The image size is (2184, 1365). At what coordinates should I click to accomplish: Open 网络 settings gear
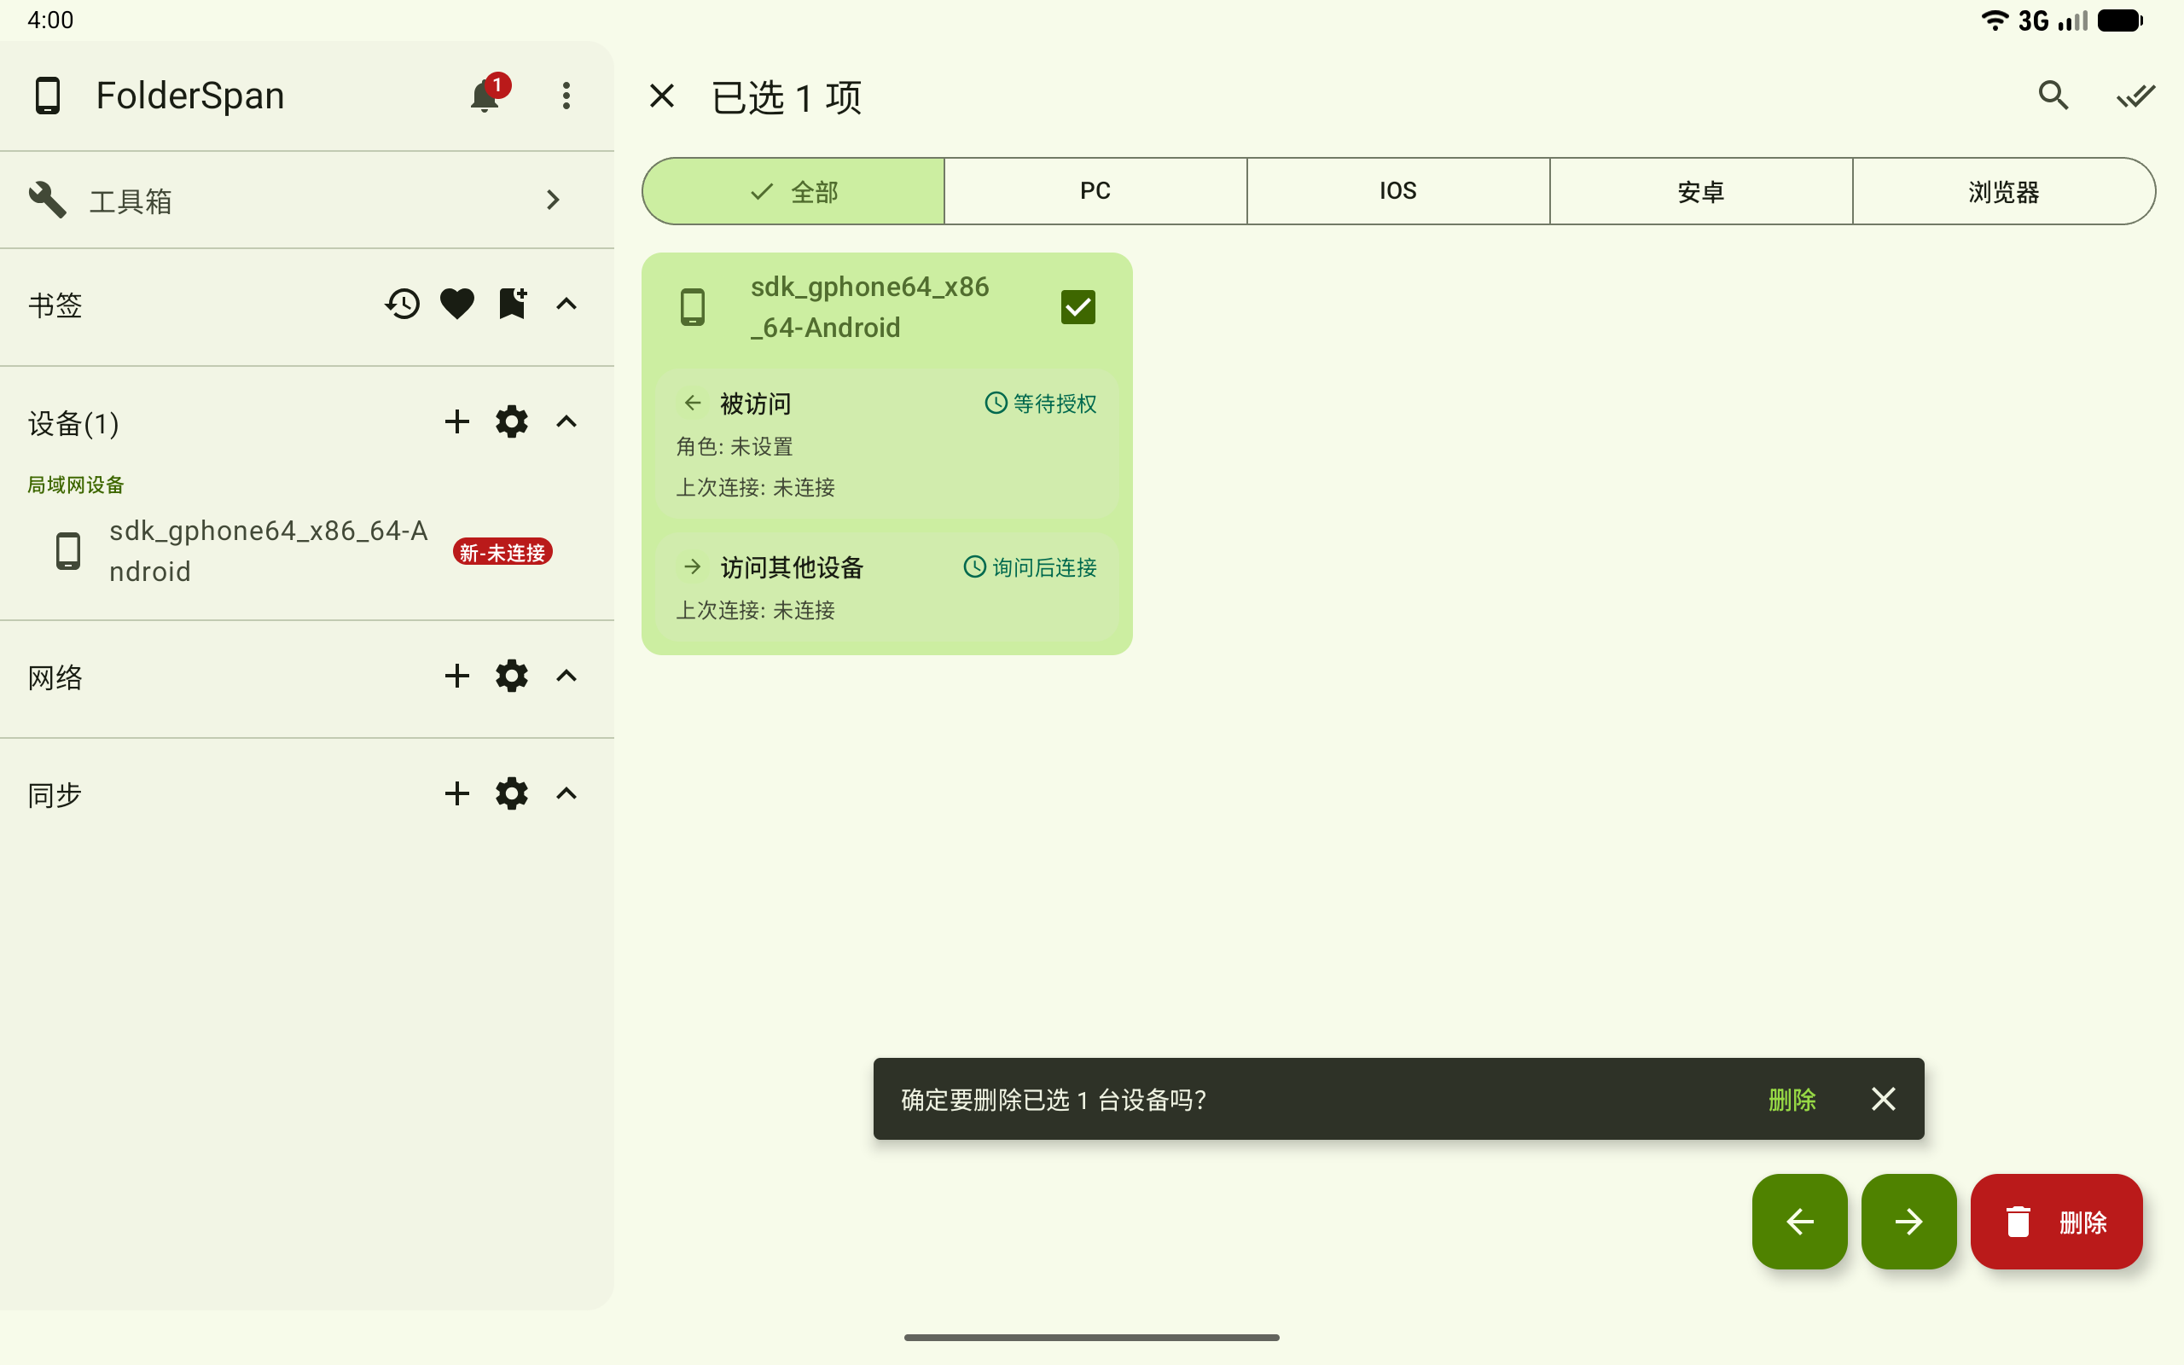pos(512,676)
